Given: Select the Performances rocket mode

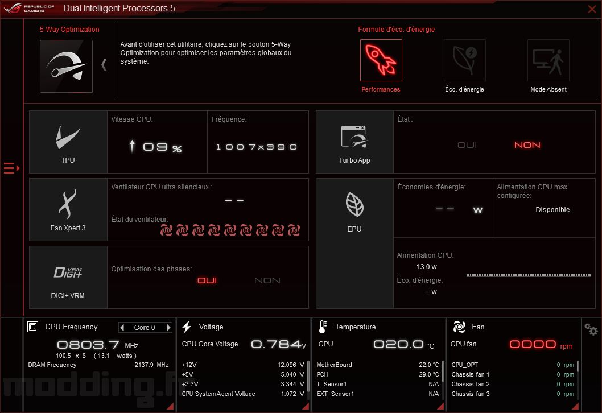Looking at the screenshot, I should tap(381, 60).
